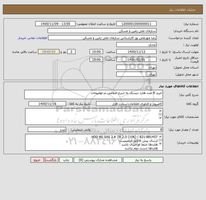Viewport: 206px width, 200px height.
Task: Click the line هاردها حتما اورجینال باشد
Action: pyautogui.click(x=139, y=144)
